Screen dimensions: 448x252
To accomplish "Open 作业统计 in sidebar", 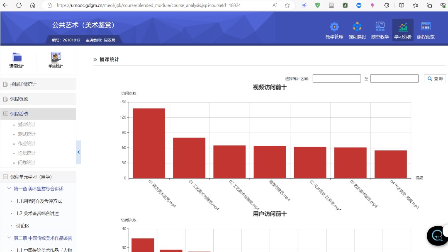I will [x=27, y=143].
